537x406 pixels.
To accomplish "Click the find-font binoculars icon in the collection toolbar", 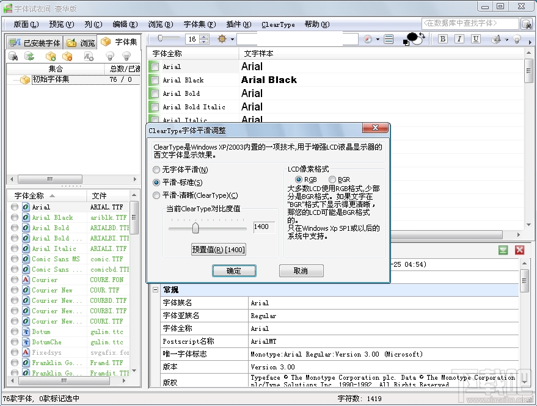I will 13,56.
